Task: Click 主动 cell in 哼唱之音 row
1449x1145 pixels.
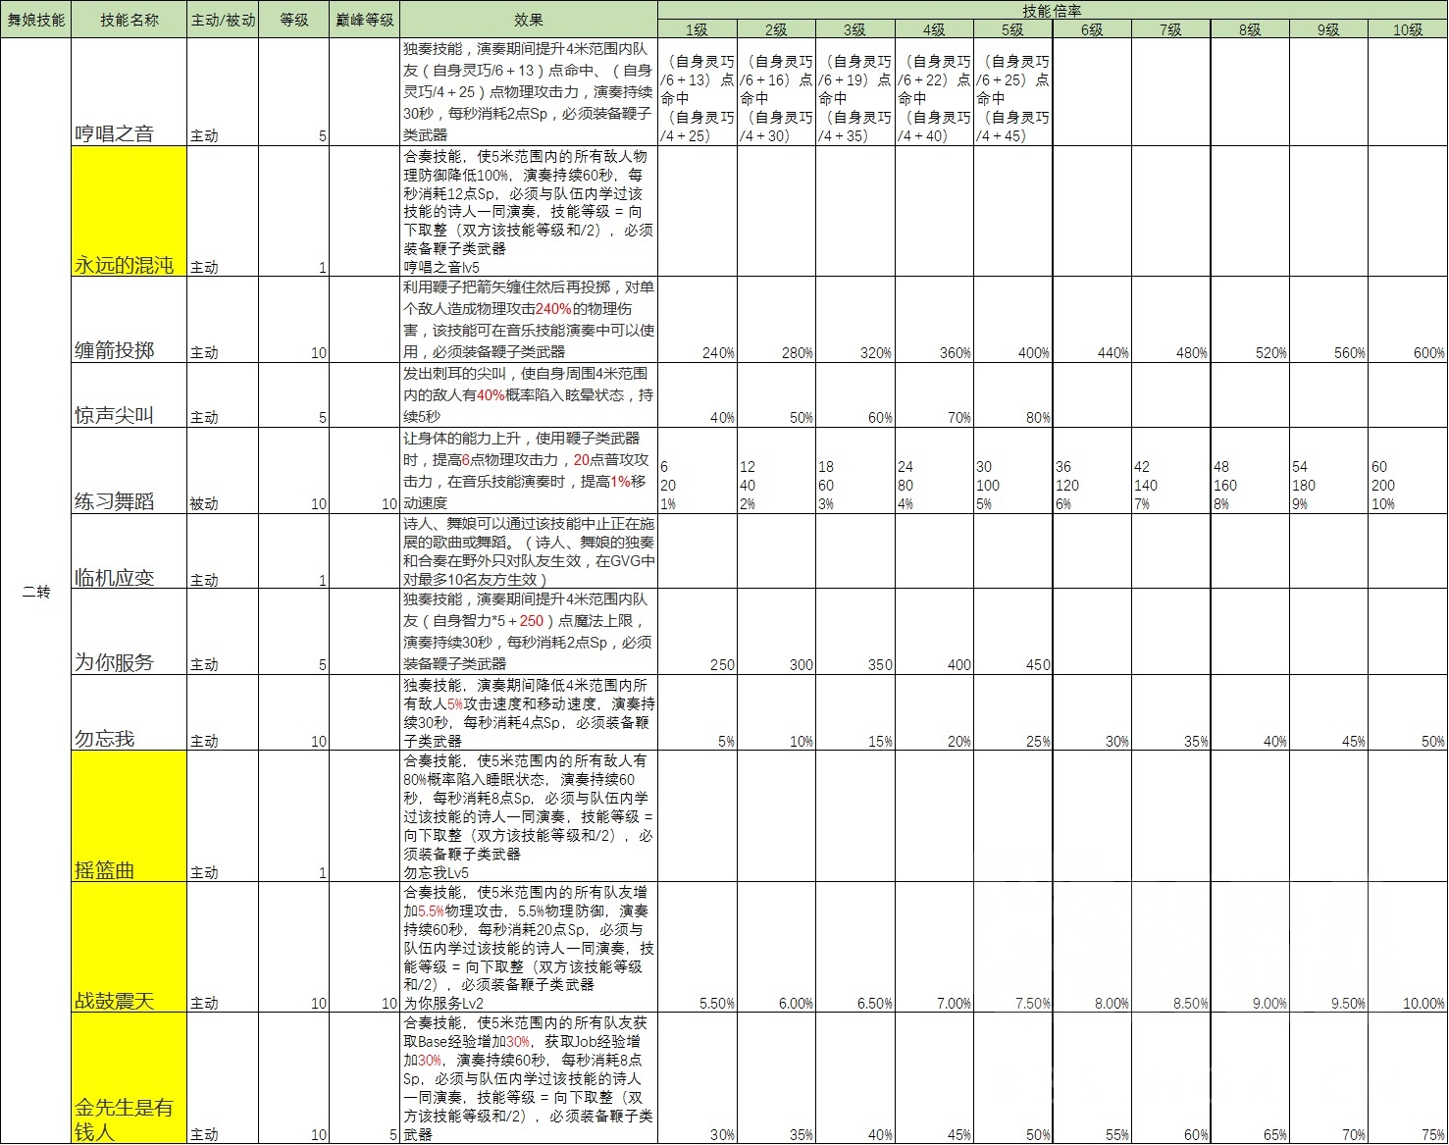Action: pos(223,92)
